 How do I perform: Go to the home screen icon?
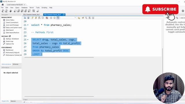point(3,5)
